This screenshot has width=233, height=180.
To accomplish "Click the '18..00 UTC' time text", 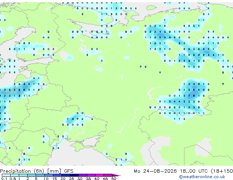I will point(194,171).
